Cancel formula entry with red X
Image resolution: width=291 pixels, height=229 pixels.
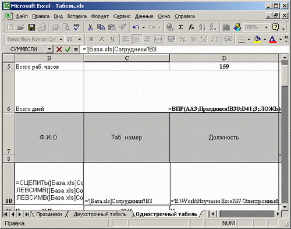pos(59,50)
